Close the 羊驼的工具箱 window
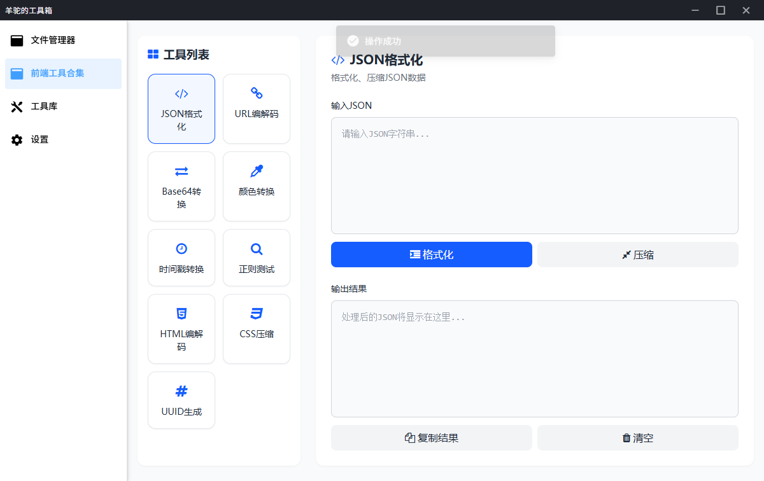Viewport: 764px width, 481px height. click(x=746, y=10)
